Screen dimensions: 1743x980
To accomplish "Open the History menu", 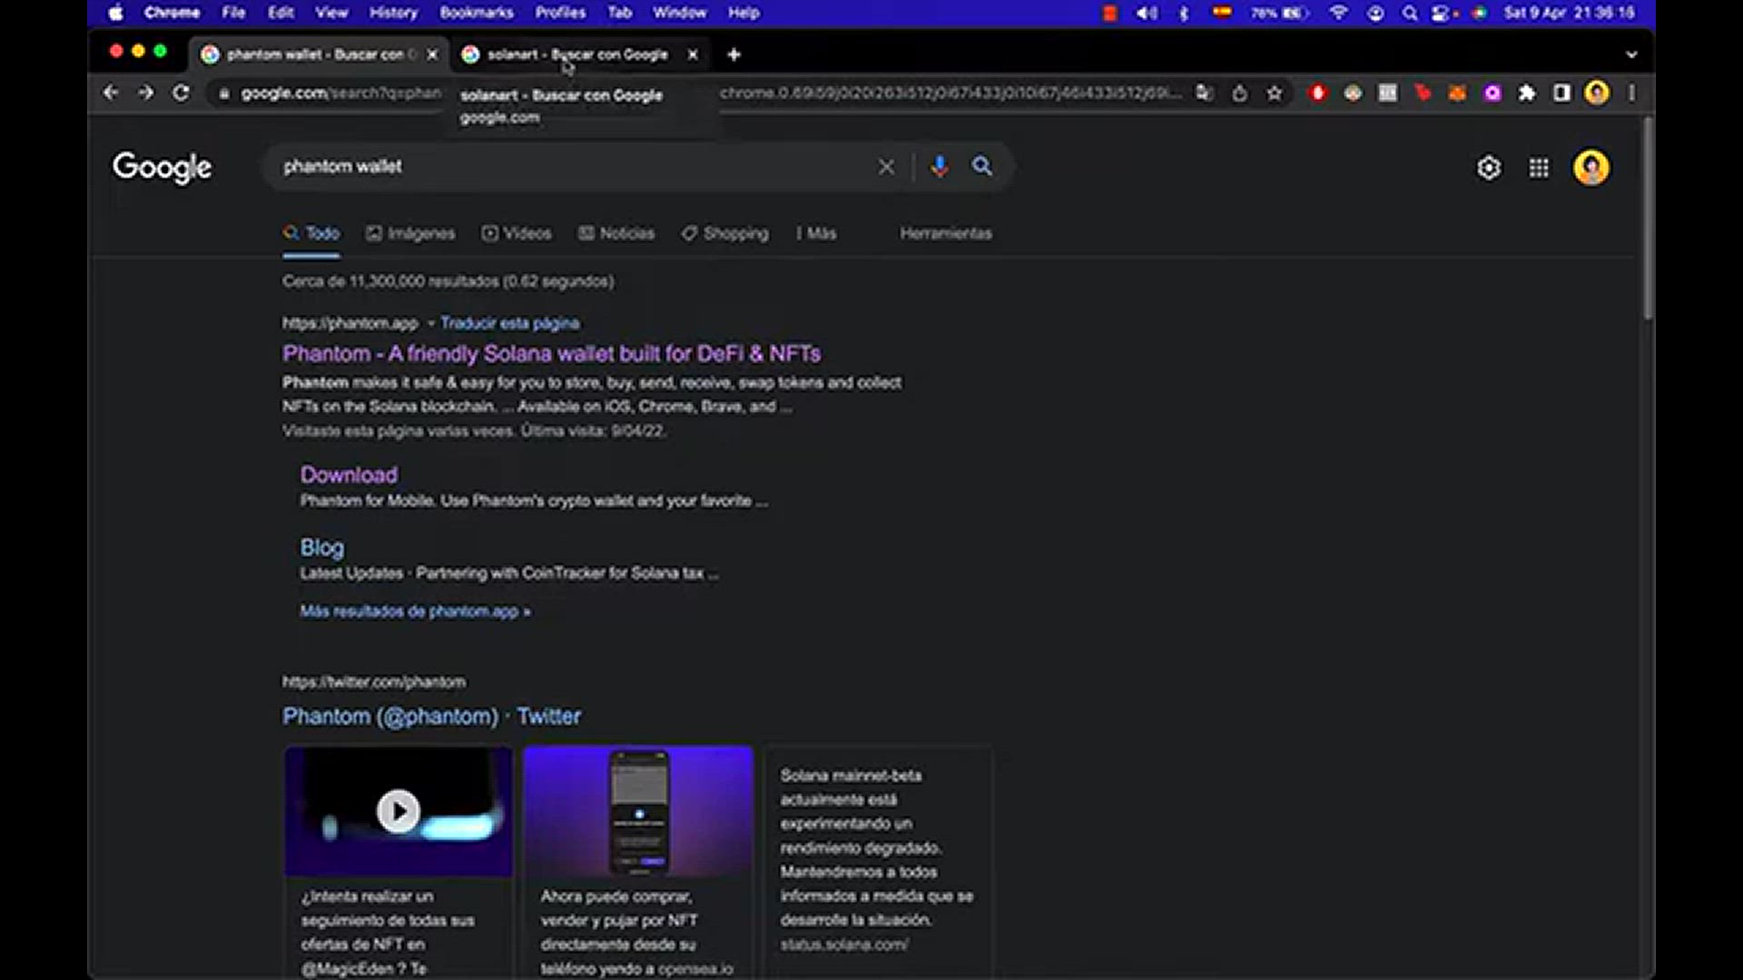I will [393, 13].
